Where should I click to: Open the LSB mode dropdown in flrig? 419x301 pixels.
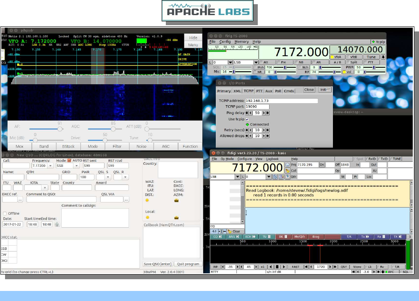pyautogui.click(x=256, y=62)
